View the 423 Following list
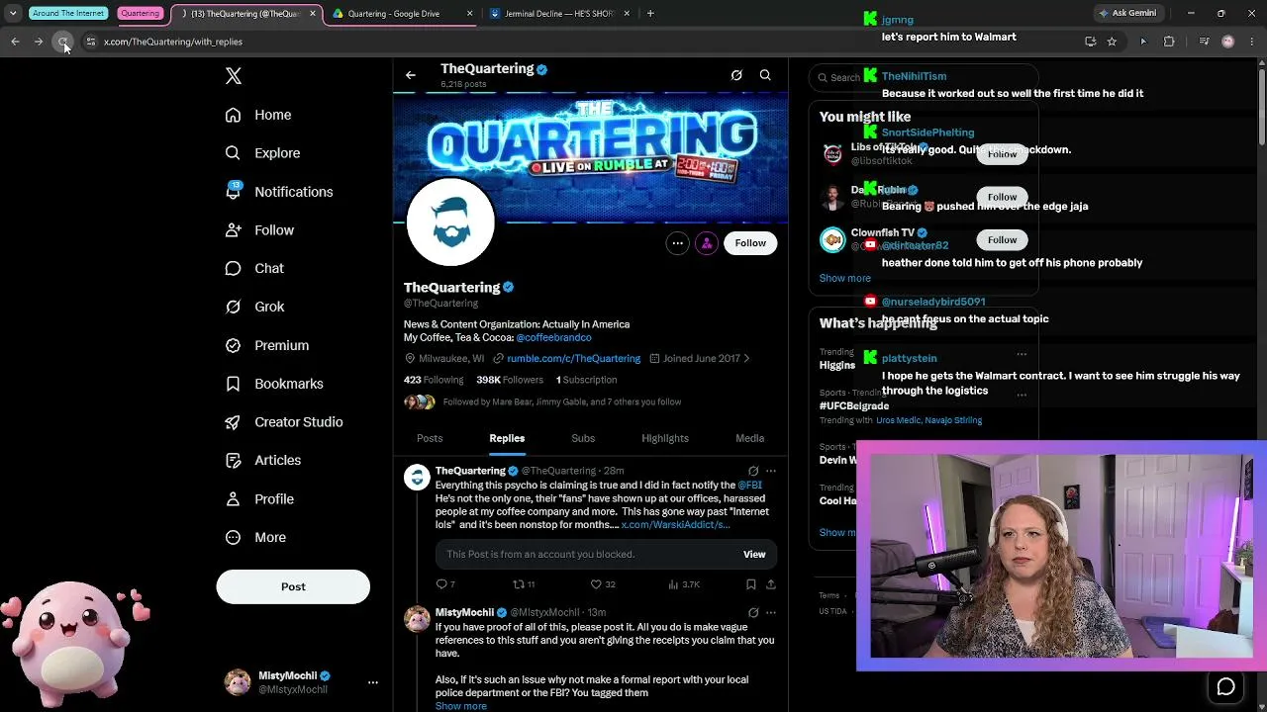The image size is (1267, 712). pos(434,380)
